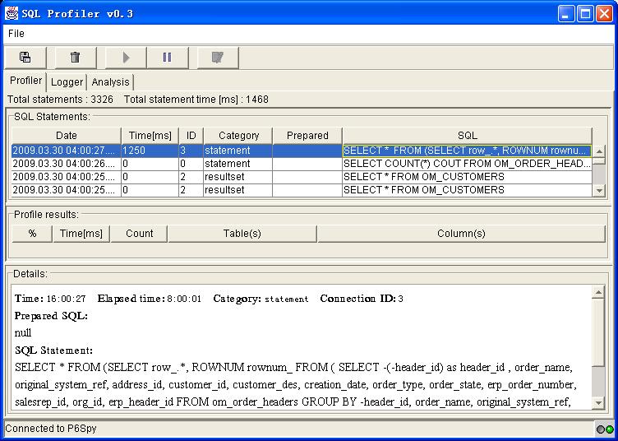Click the save (floppy disk) toolbar icon

click(x=25, y=58)
